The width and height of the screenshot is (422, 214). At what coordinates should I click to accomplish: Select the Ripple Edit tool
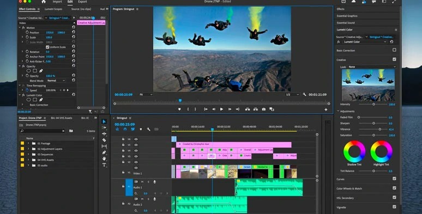pyautogui.click(x=104, y=134)
